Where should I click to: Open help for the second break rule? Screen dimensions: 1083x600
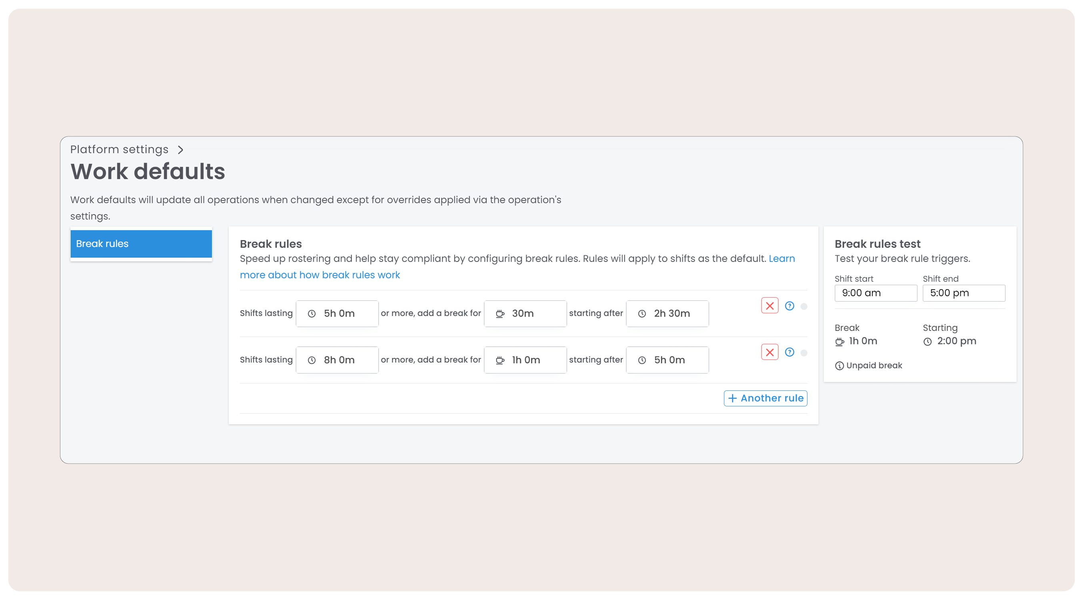coord(789,352)
